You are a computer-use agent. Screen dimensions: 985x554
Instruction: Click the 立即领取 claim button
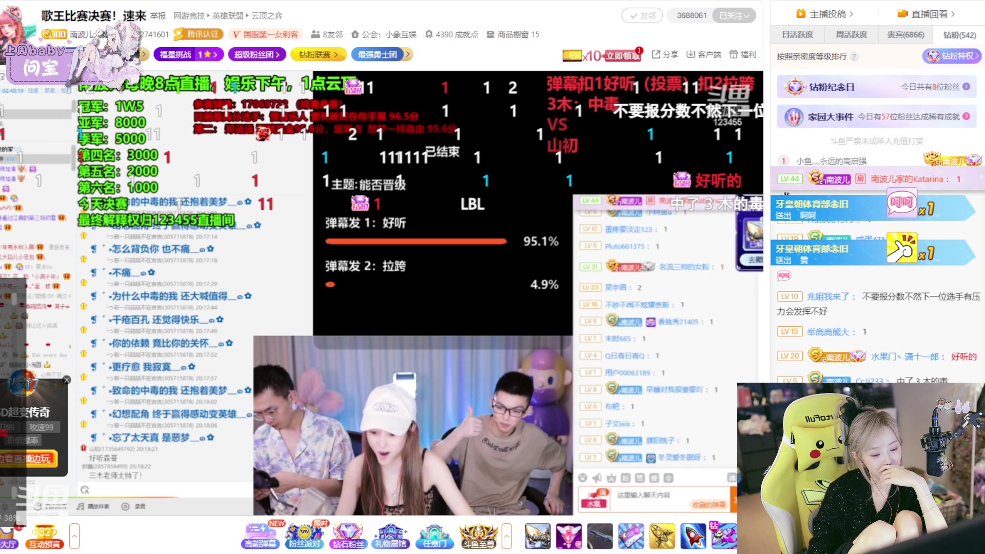[622, 55]
